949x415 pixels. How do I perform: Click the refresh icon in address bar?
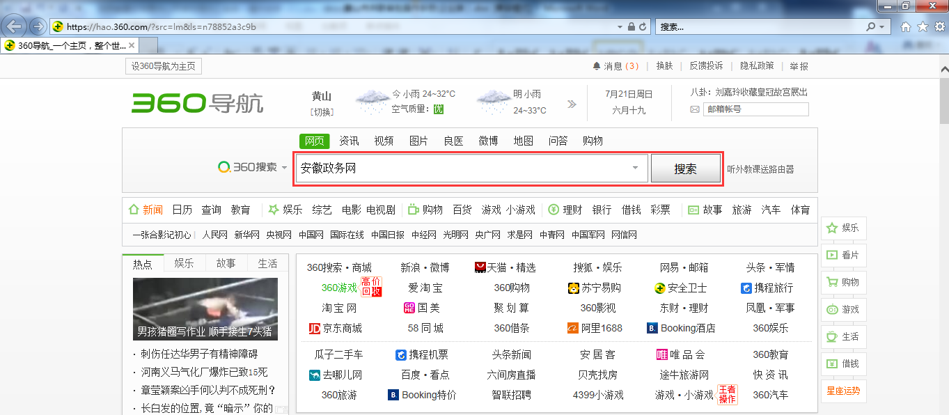click(x=643, y=26)
